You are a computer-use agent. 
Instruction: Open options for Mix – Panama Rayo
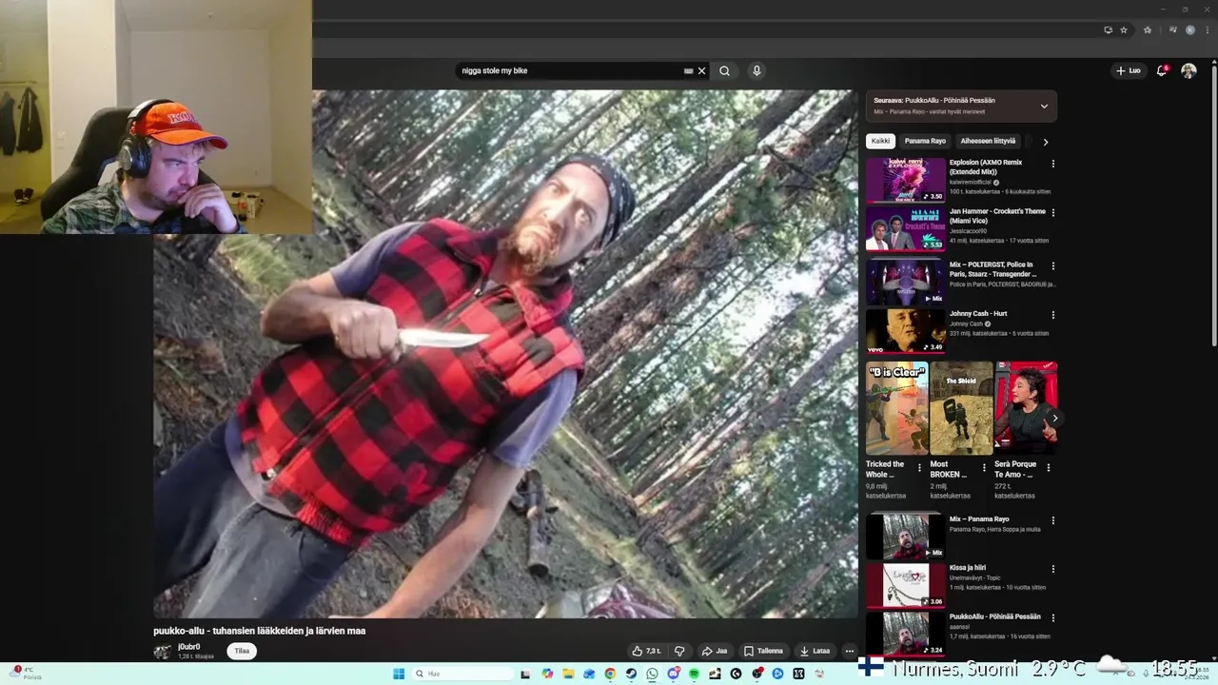(x=1052, y=520)
